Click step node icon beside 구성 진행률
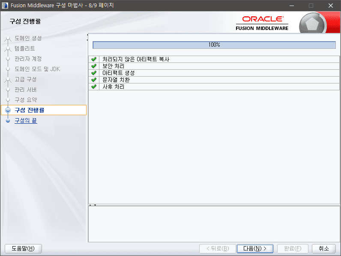This screenshot has height=256, width=341. point(8,110)
